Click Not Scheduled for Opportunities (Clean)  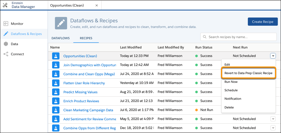click(244, 56)
